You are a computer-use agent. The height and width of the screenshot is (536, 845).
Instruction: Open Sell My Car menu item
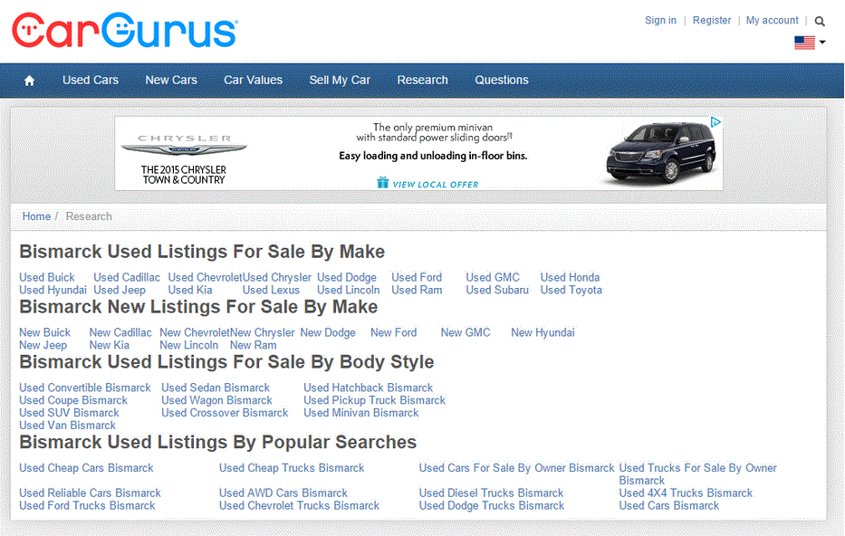point(340,81)
